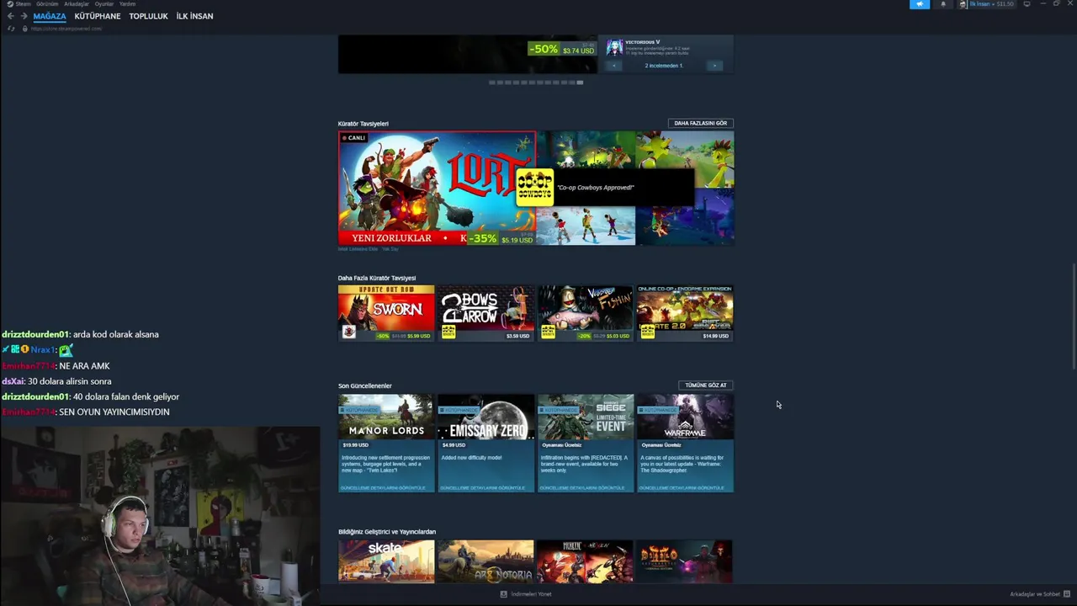1077x606 pixels.
Task: Click the CANLI live badge on LORT
Action: 353,138
